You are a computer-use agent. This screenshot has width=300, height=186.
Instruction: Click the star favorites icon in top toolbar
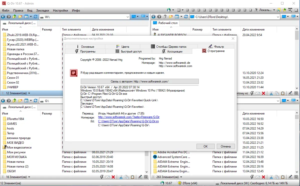click(284, 10)
